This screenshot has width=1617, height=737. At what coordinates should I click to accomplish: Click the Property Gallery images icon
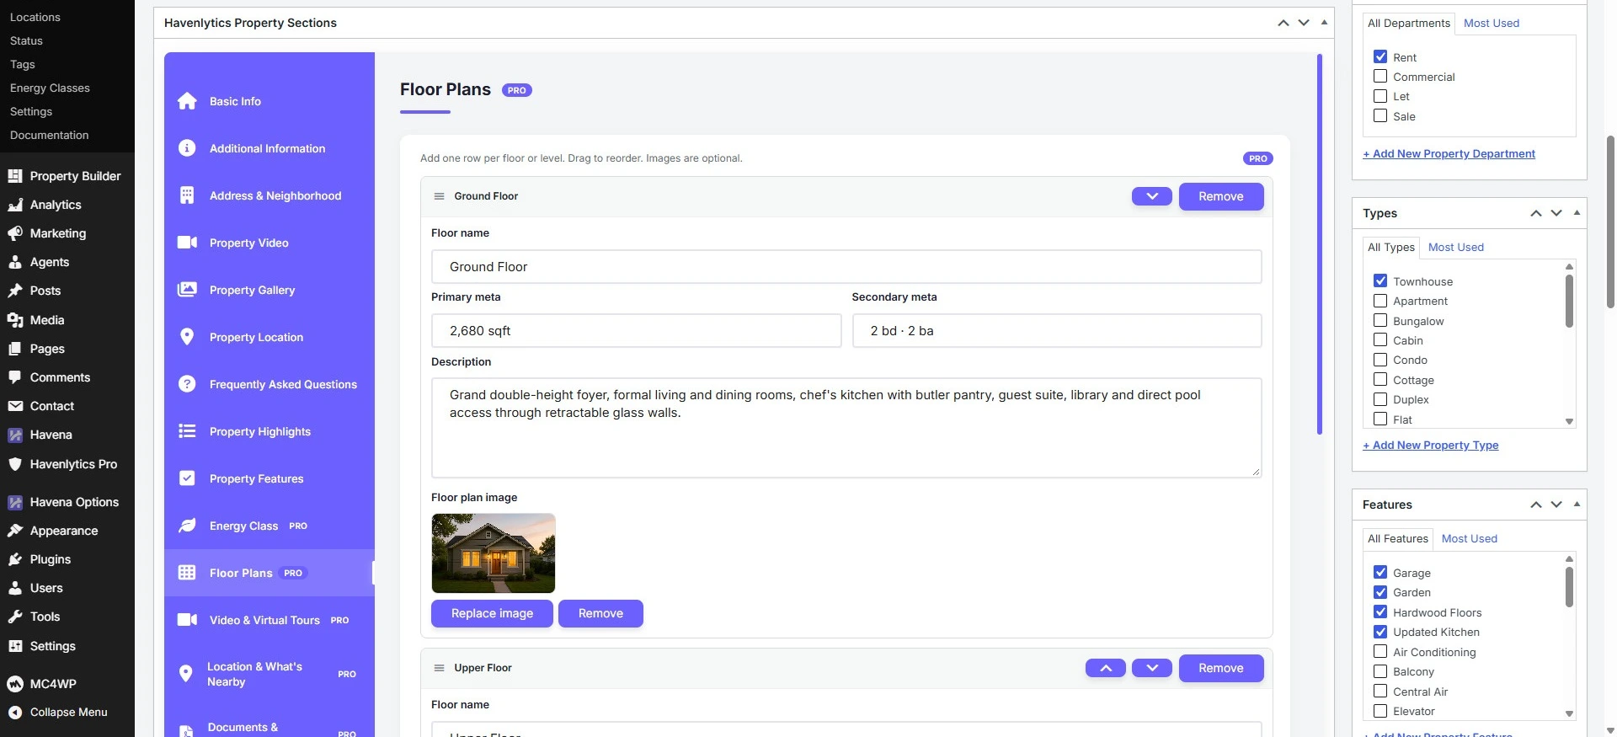pos(187,290)
